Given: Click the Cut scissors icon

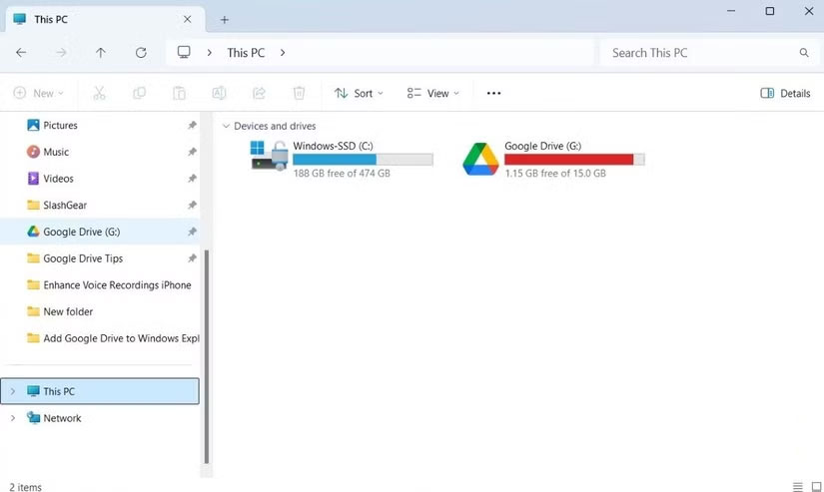Looking at the screenshot, I should pyautogui.click(x=99, y=93).
